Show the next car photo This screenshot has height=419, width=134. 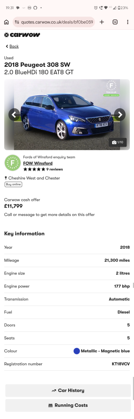(120, 114)
